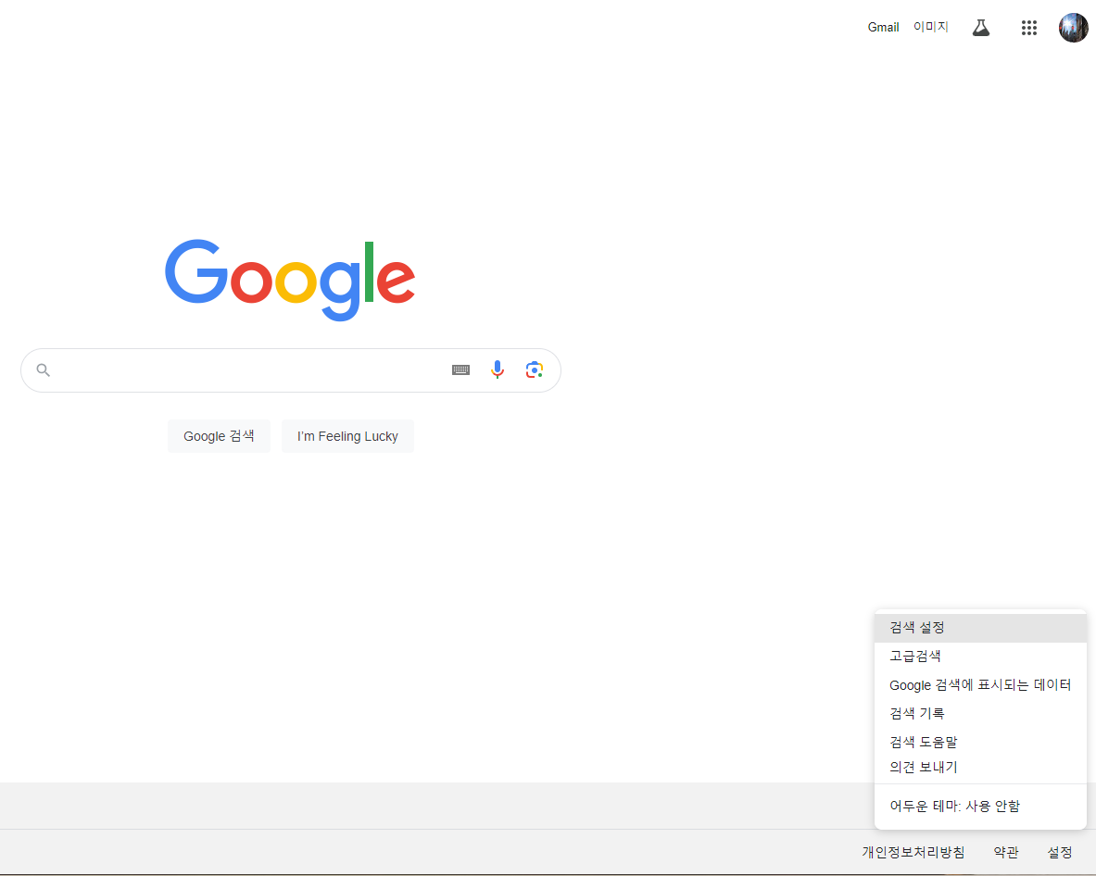Open the Google account profile picture
1096x876 pixels.
pyautogui.click(x=1073, y=28)
